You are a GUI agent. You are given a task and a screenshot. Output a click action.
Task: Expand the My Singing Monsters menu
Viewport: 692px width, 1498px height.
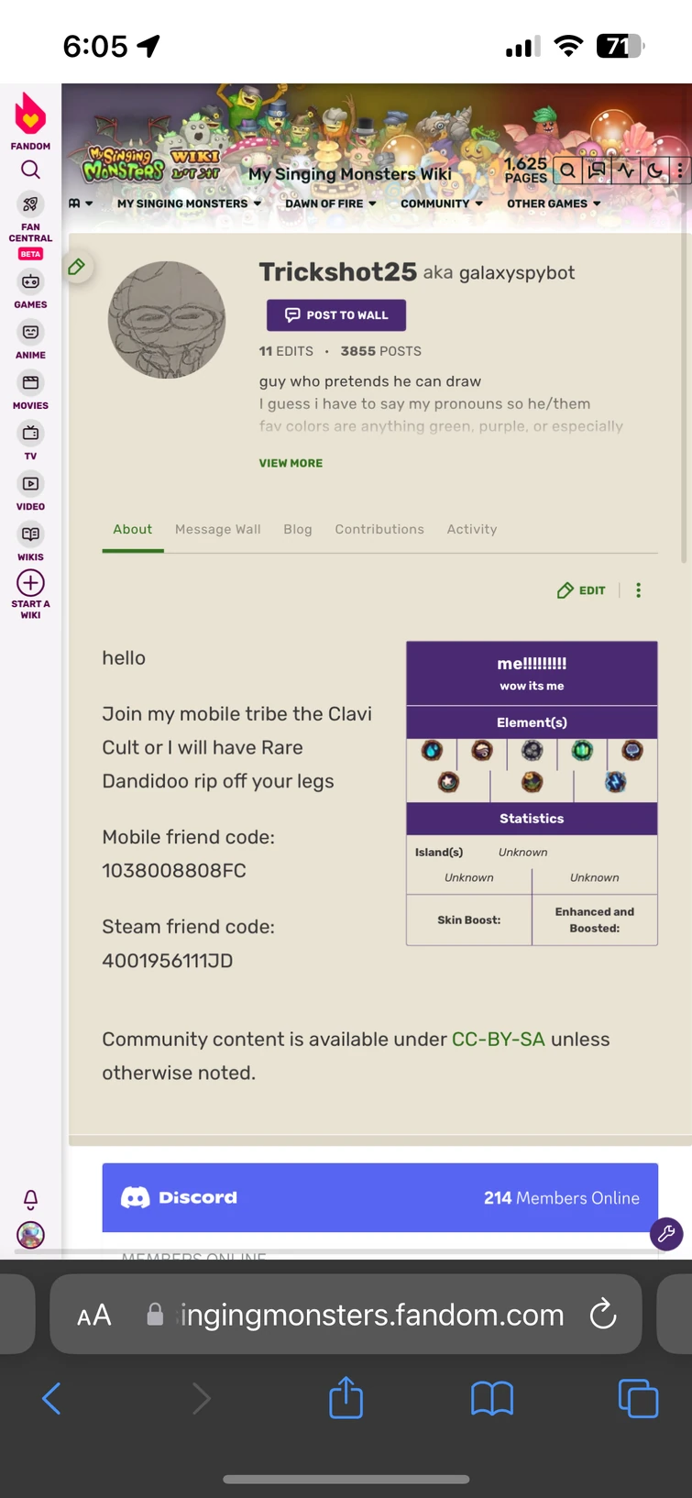point(189,204)
